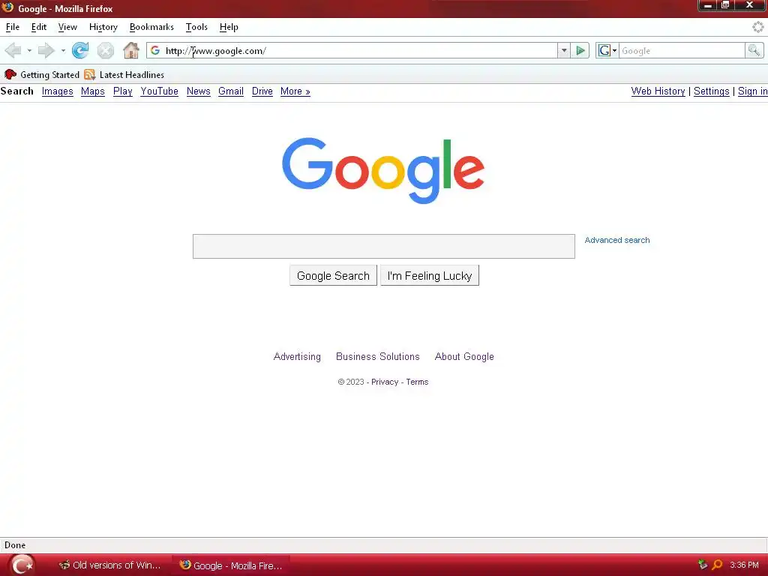Open the Bookmarks menu

(x=151, y=27)
